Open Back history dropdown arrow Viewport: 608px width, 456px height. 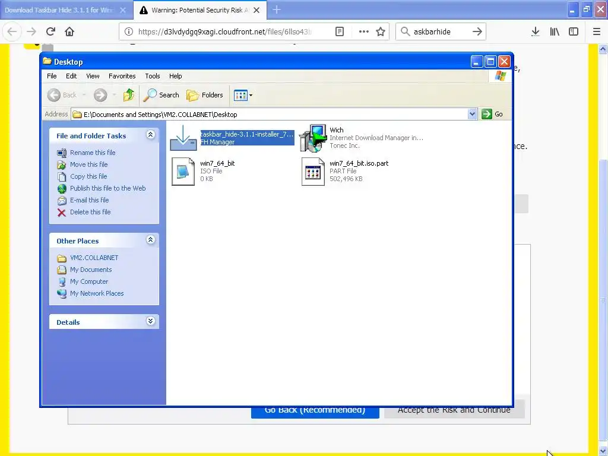84,95
